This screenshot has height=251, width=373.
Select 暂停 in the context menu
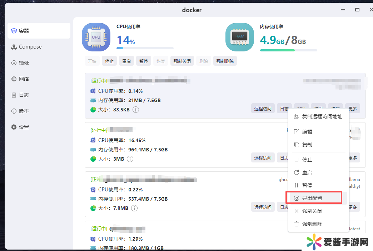pyautogui.click(x=307, y=185)
